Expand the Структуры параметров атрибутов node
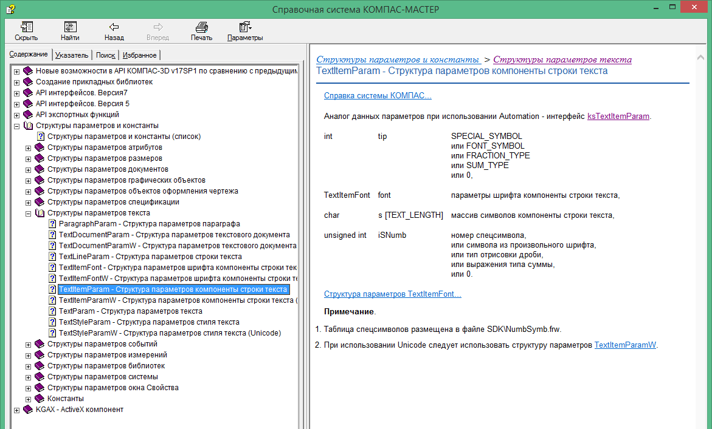 click(x=28, y=148)
